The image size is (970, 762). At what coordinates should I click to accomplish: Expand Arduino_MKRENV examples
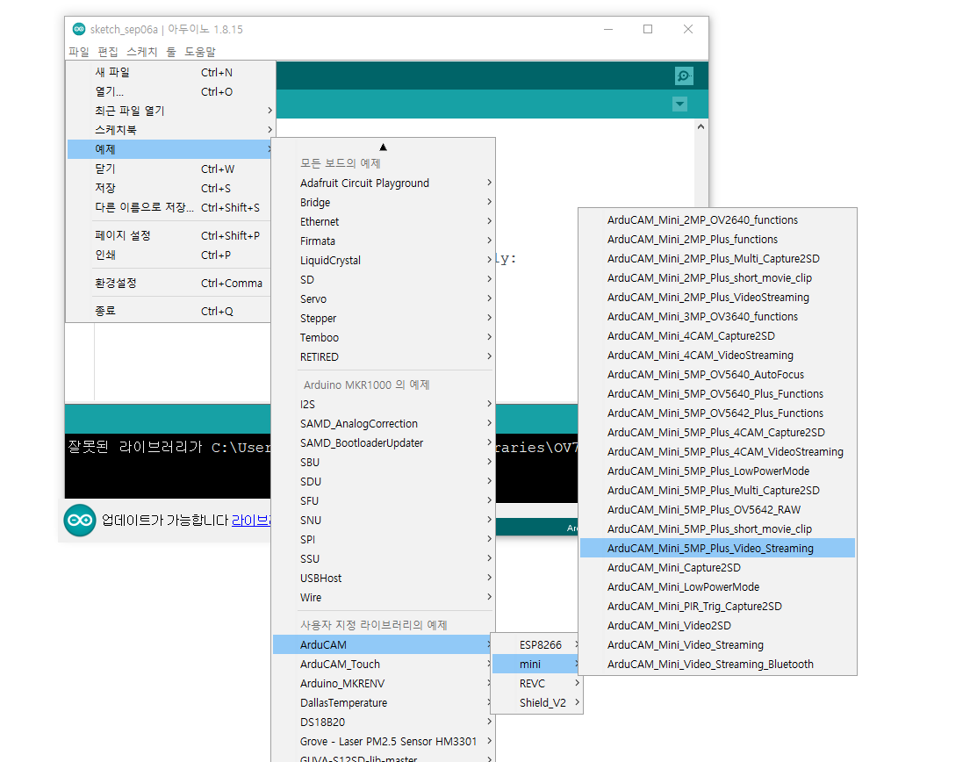coord(384,684)
